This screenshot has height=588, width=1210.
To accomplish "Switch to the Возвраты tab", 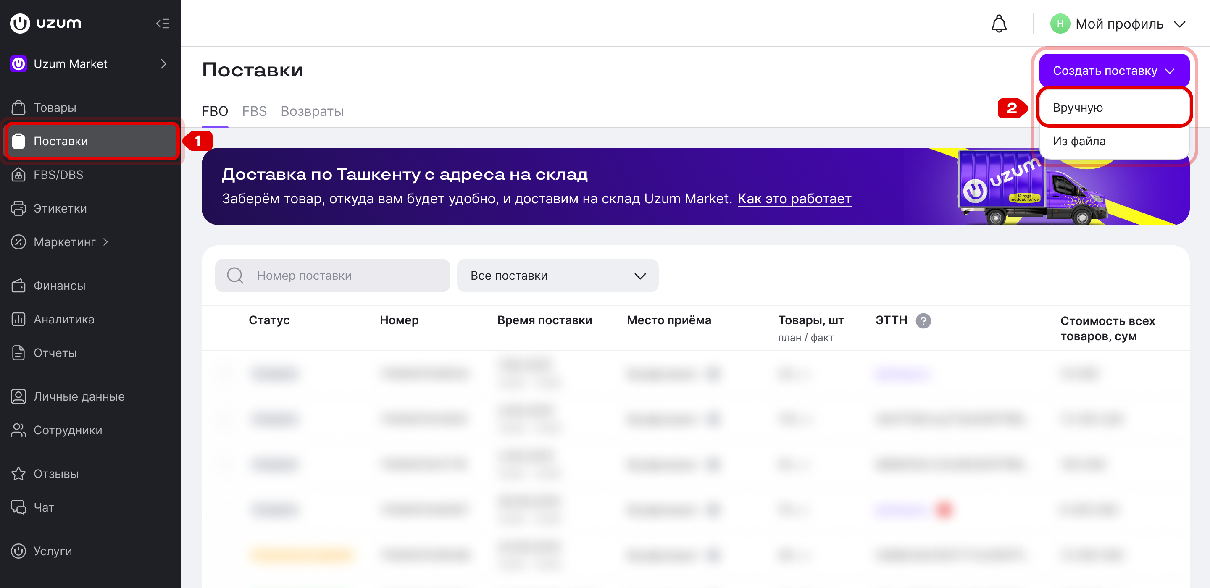I will 312,111.
